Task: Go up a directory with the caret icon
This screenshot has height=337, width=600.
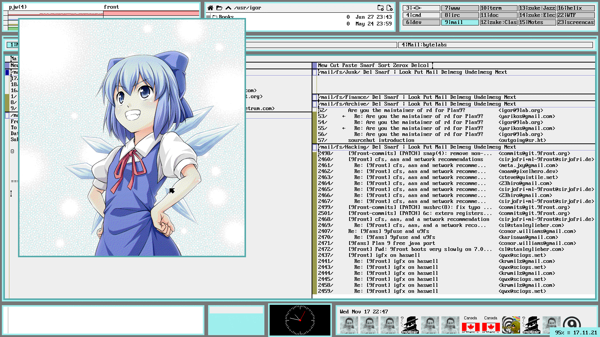Action: pos(228,8)
